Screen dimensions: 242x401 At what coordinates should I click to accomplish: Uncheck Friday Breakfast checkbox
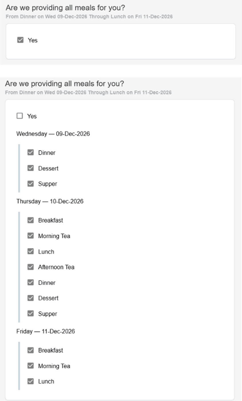pos(31,350)
